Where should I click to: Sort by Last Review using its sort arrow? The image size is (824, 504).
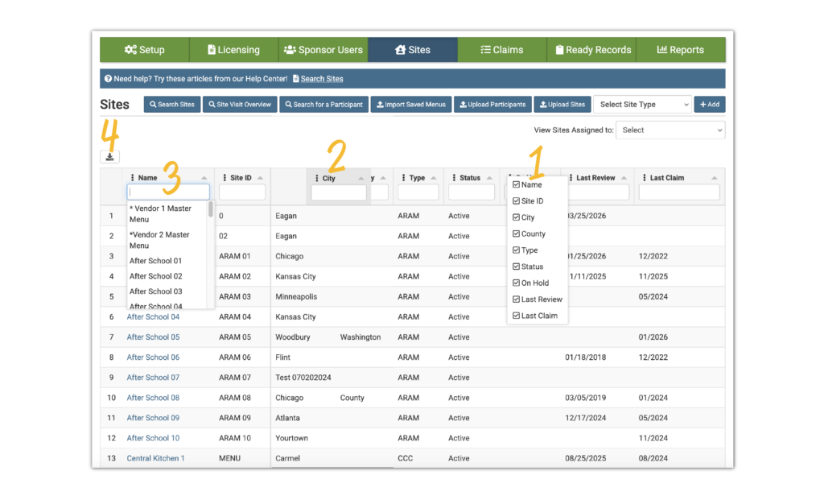pos(624,178)
